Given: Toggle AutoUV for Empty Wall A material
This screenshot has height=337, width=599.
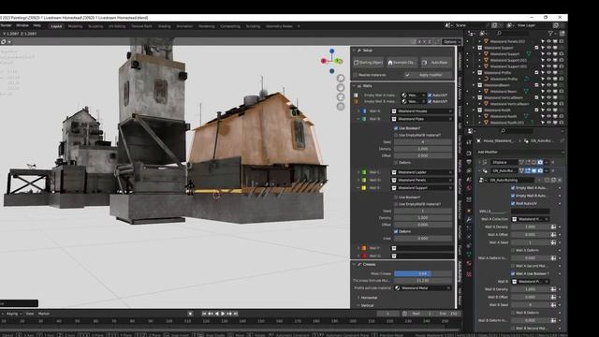Looking at the screenshot, I should point(430,95).
